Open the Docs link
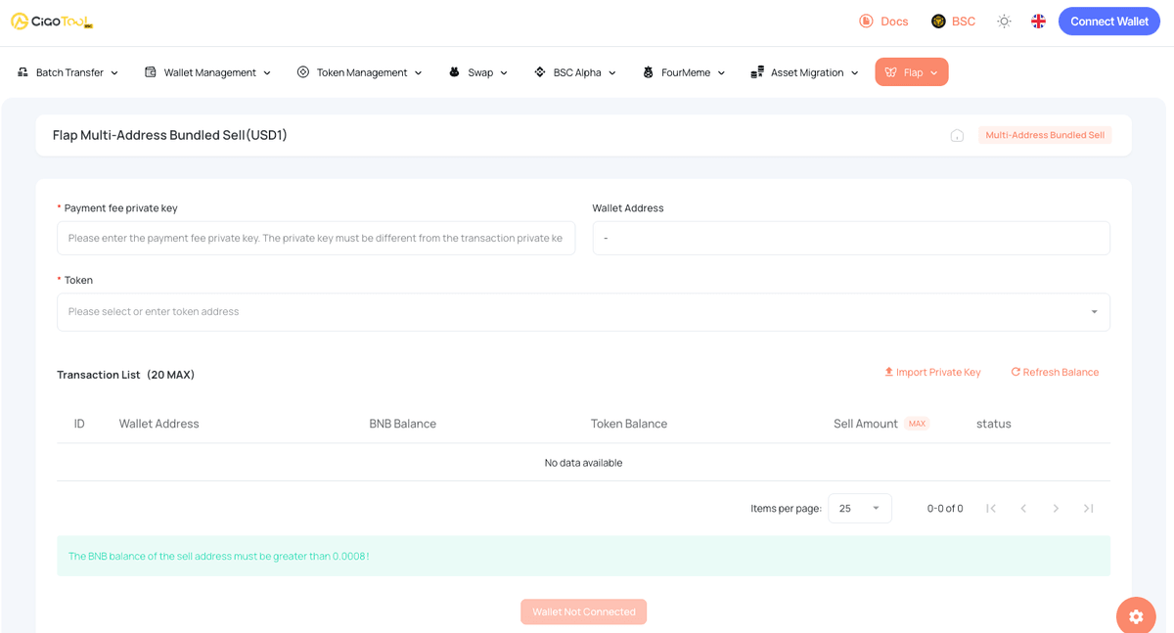Image resolution: width=1174 pixels, height=633 pixels. [883, 22]
